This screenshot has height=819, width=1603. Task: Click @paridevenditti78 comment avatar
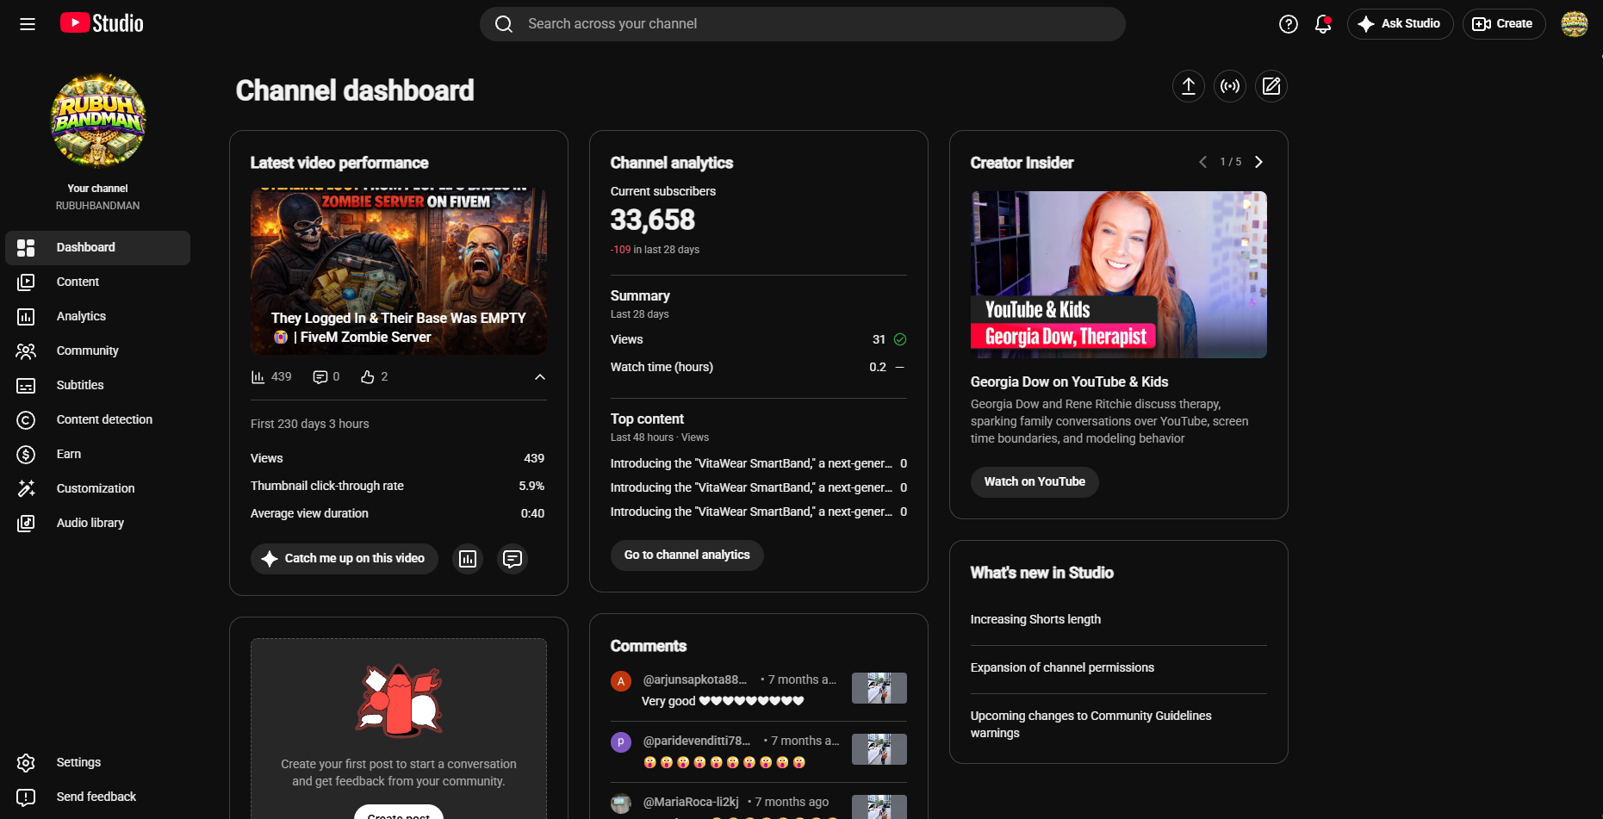pos(621,742)
